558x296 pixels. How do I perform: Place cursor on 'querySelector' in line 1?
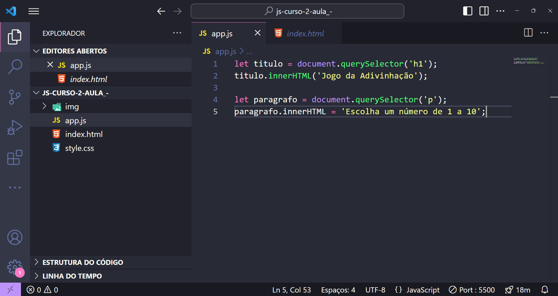click(x=372, y=64)
